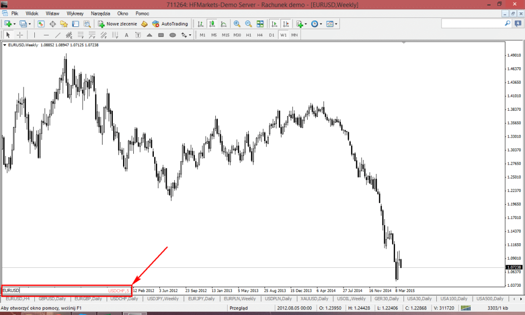The width and height of the screenshot is (525, 315).
Task: Zoom in on the chart
Action: [237, 24]
